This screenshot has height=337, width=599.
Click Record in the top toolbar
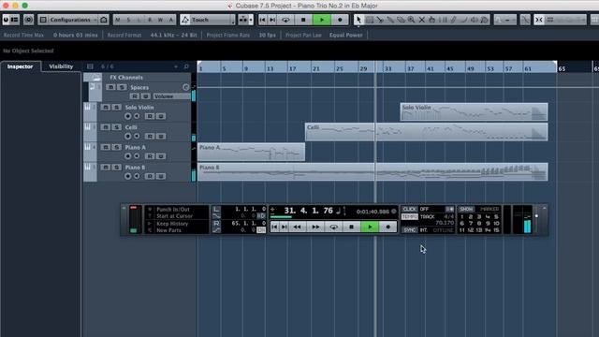[340, 20]
